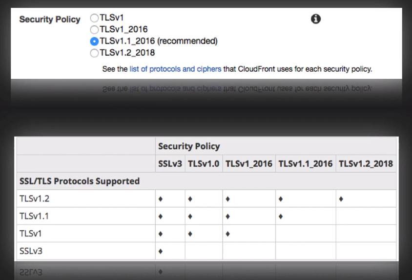The width and height of the screenshot is (412, 280).
Task: Click the TLSv1.0 column header
Action: pyautogui.click(x=203, y=163)
